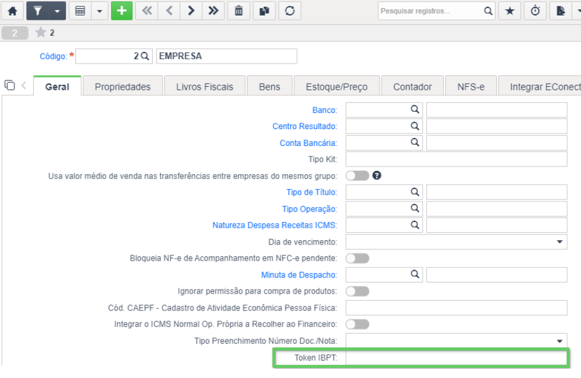Follow the Centro Resultado link
The width and height of the screenshot is (581, 378).
(x=305, y=127)
